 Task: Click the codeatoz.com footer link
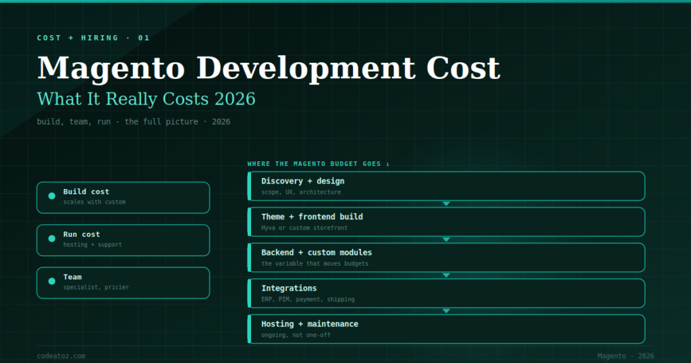[61, 356]
